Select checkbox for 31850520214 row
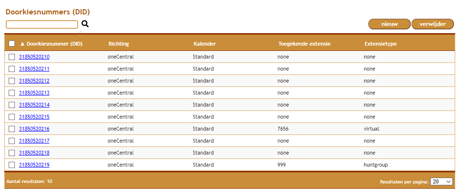 (12, 105)
